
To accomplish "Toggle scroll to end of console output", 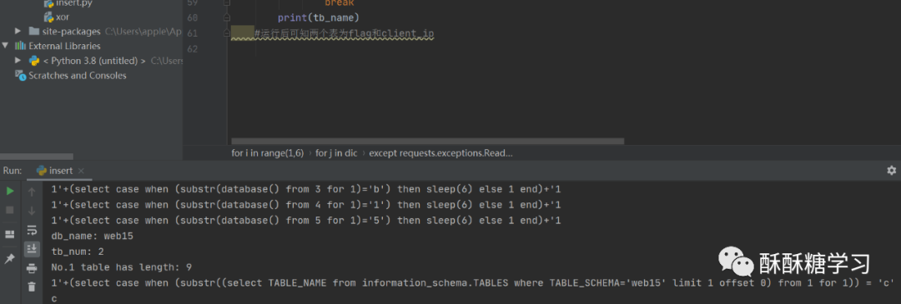I will click(x=32, y=248).
